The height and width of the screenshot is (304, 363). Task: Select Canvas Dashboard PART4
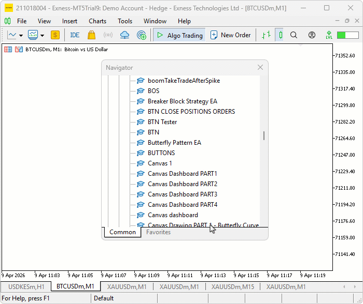coord(183,205)
